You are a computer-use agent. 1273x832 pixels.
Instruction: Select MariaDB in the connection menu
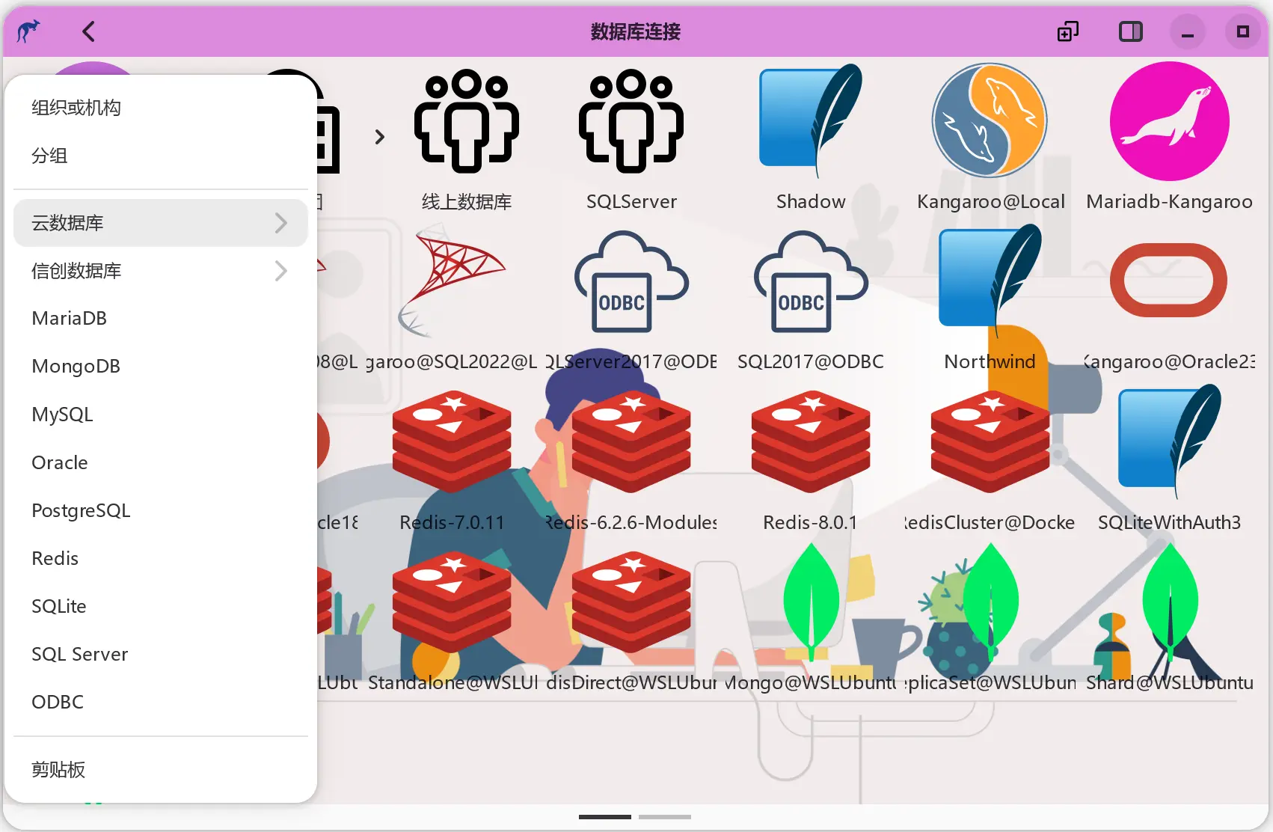coord(161,319)
